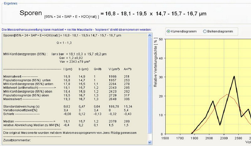Click the MW-Konfidenzgrenzen (95%) summary line

(25, 54)
